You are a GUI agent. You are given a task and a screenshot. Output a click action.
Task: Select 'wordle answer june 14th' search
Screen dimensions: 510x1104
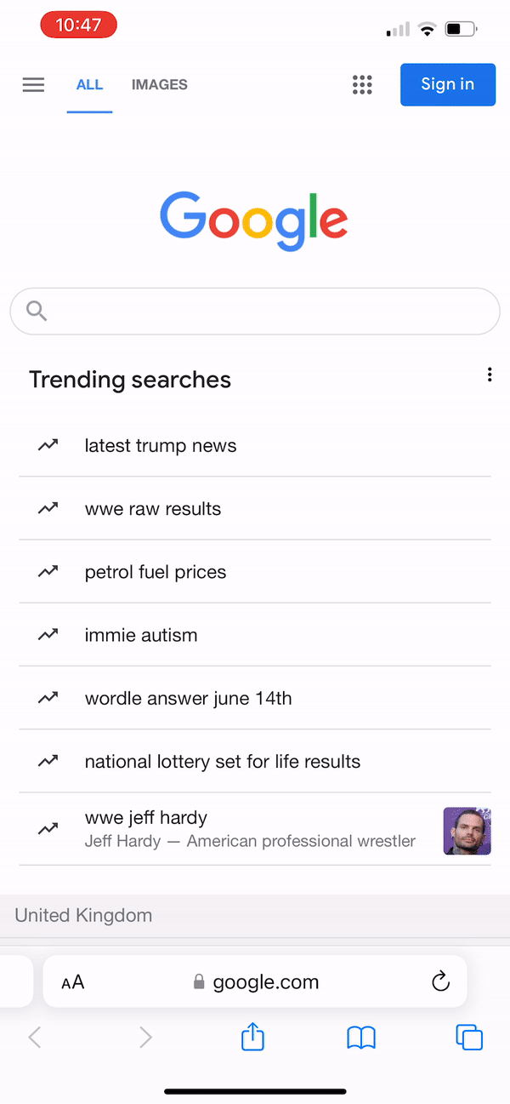pyautogui.click(x=188, y=699)
